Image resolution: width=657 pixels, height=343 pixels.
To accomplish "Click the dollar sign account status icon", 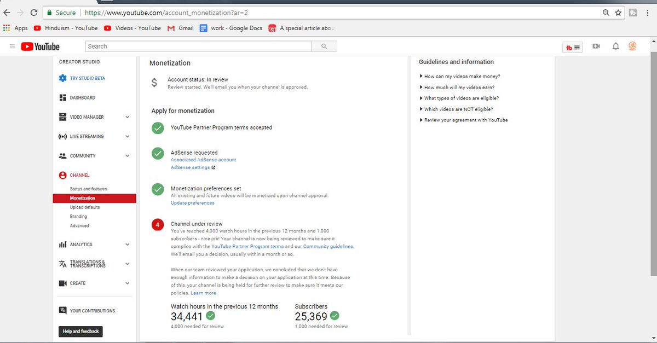I will tap(154, 83).
